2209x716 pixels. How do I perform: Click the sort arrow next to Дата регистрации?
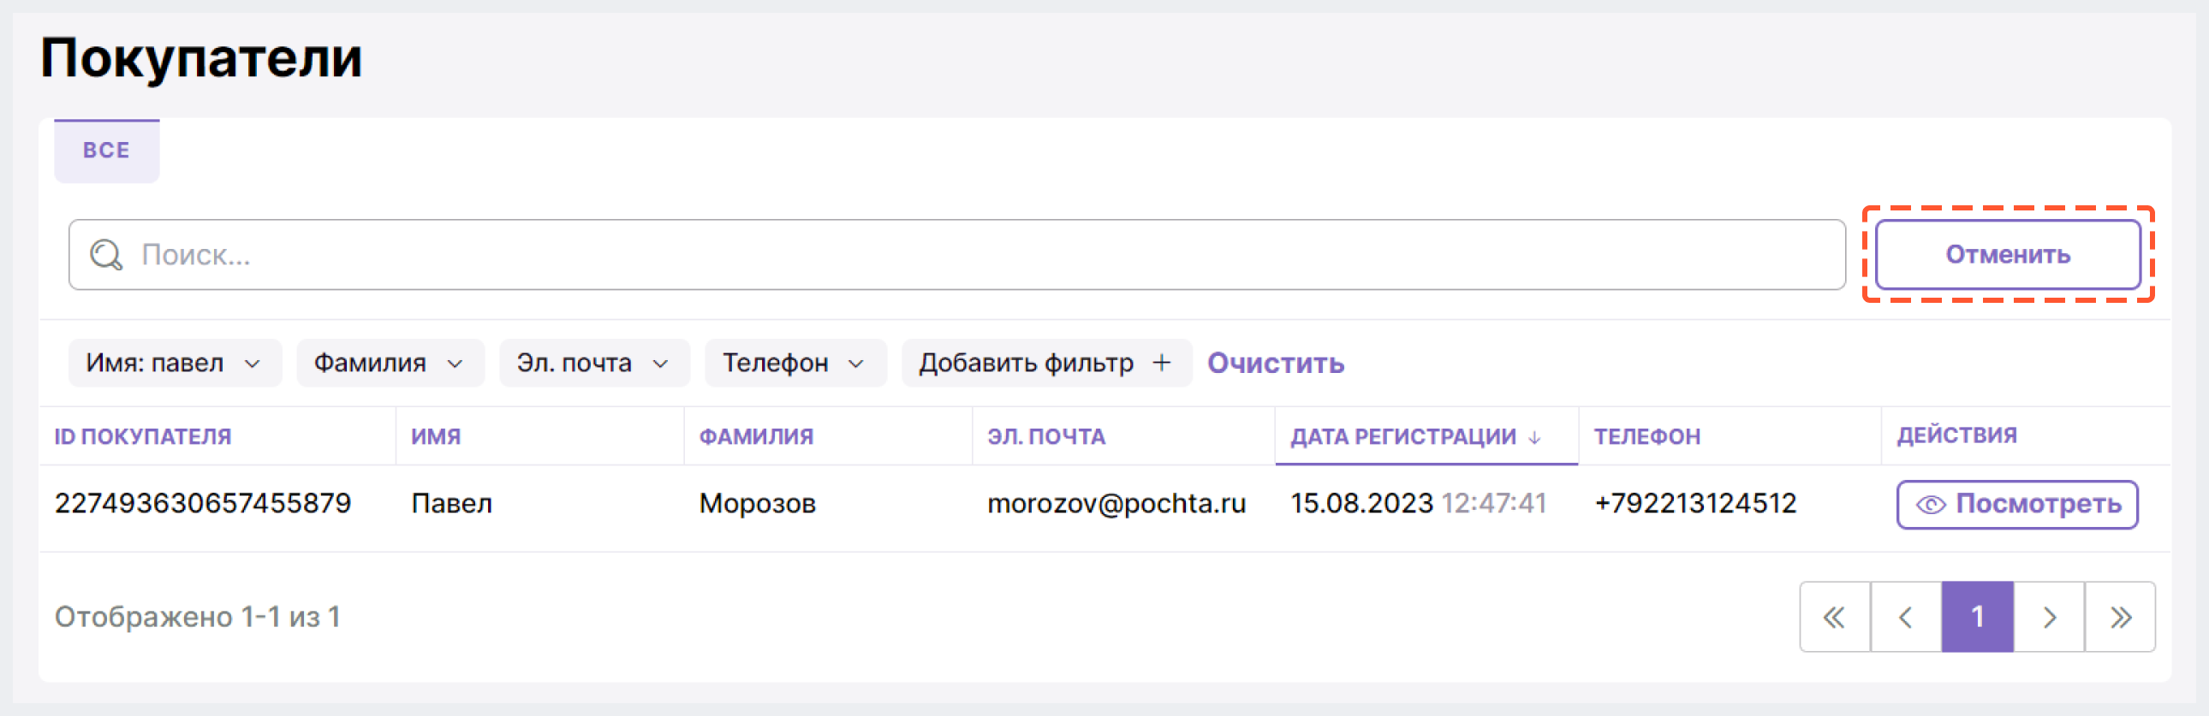click(1534, 437)
